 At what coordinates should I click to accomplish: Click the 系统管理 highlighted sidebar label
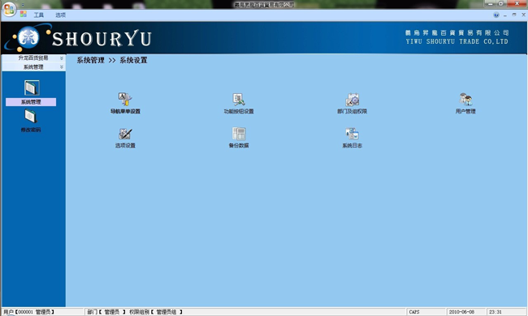pyautogui.click(x=31, y=102)
